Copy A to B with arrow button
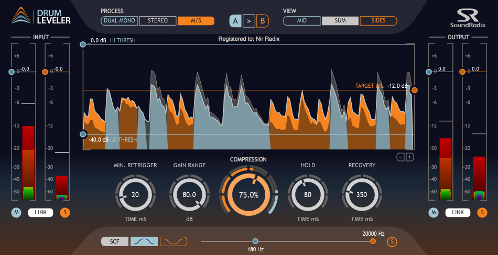Viewport: 498px width, 255px height. pyautogui.click(x=248, y=21)
